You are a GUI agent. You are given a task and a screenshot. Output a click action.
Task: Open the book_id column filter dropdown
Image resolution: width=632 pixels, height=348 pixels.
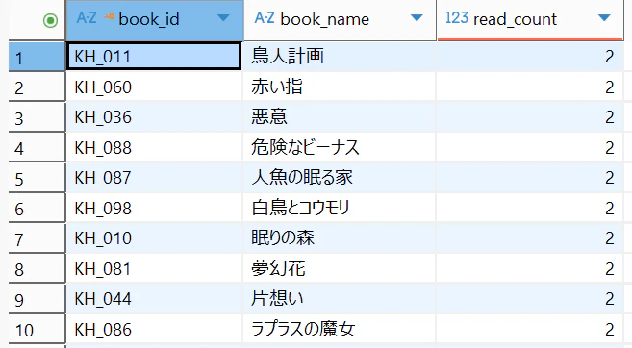click(223, 17)
